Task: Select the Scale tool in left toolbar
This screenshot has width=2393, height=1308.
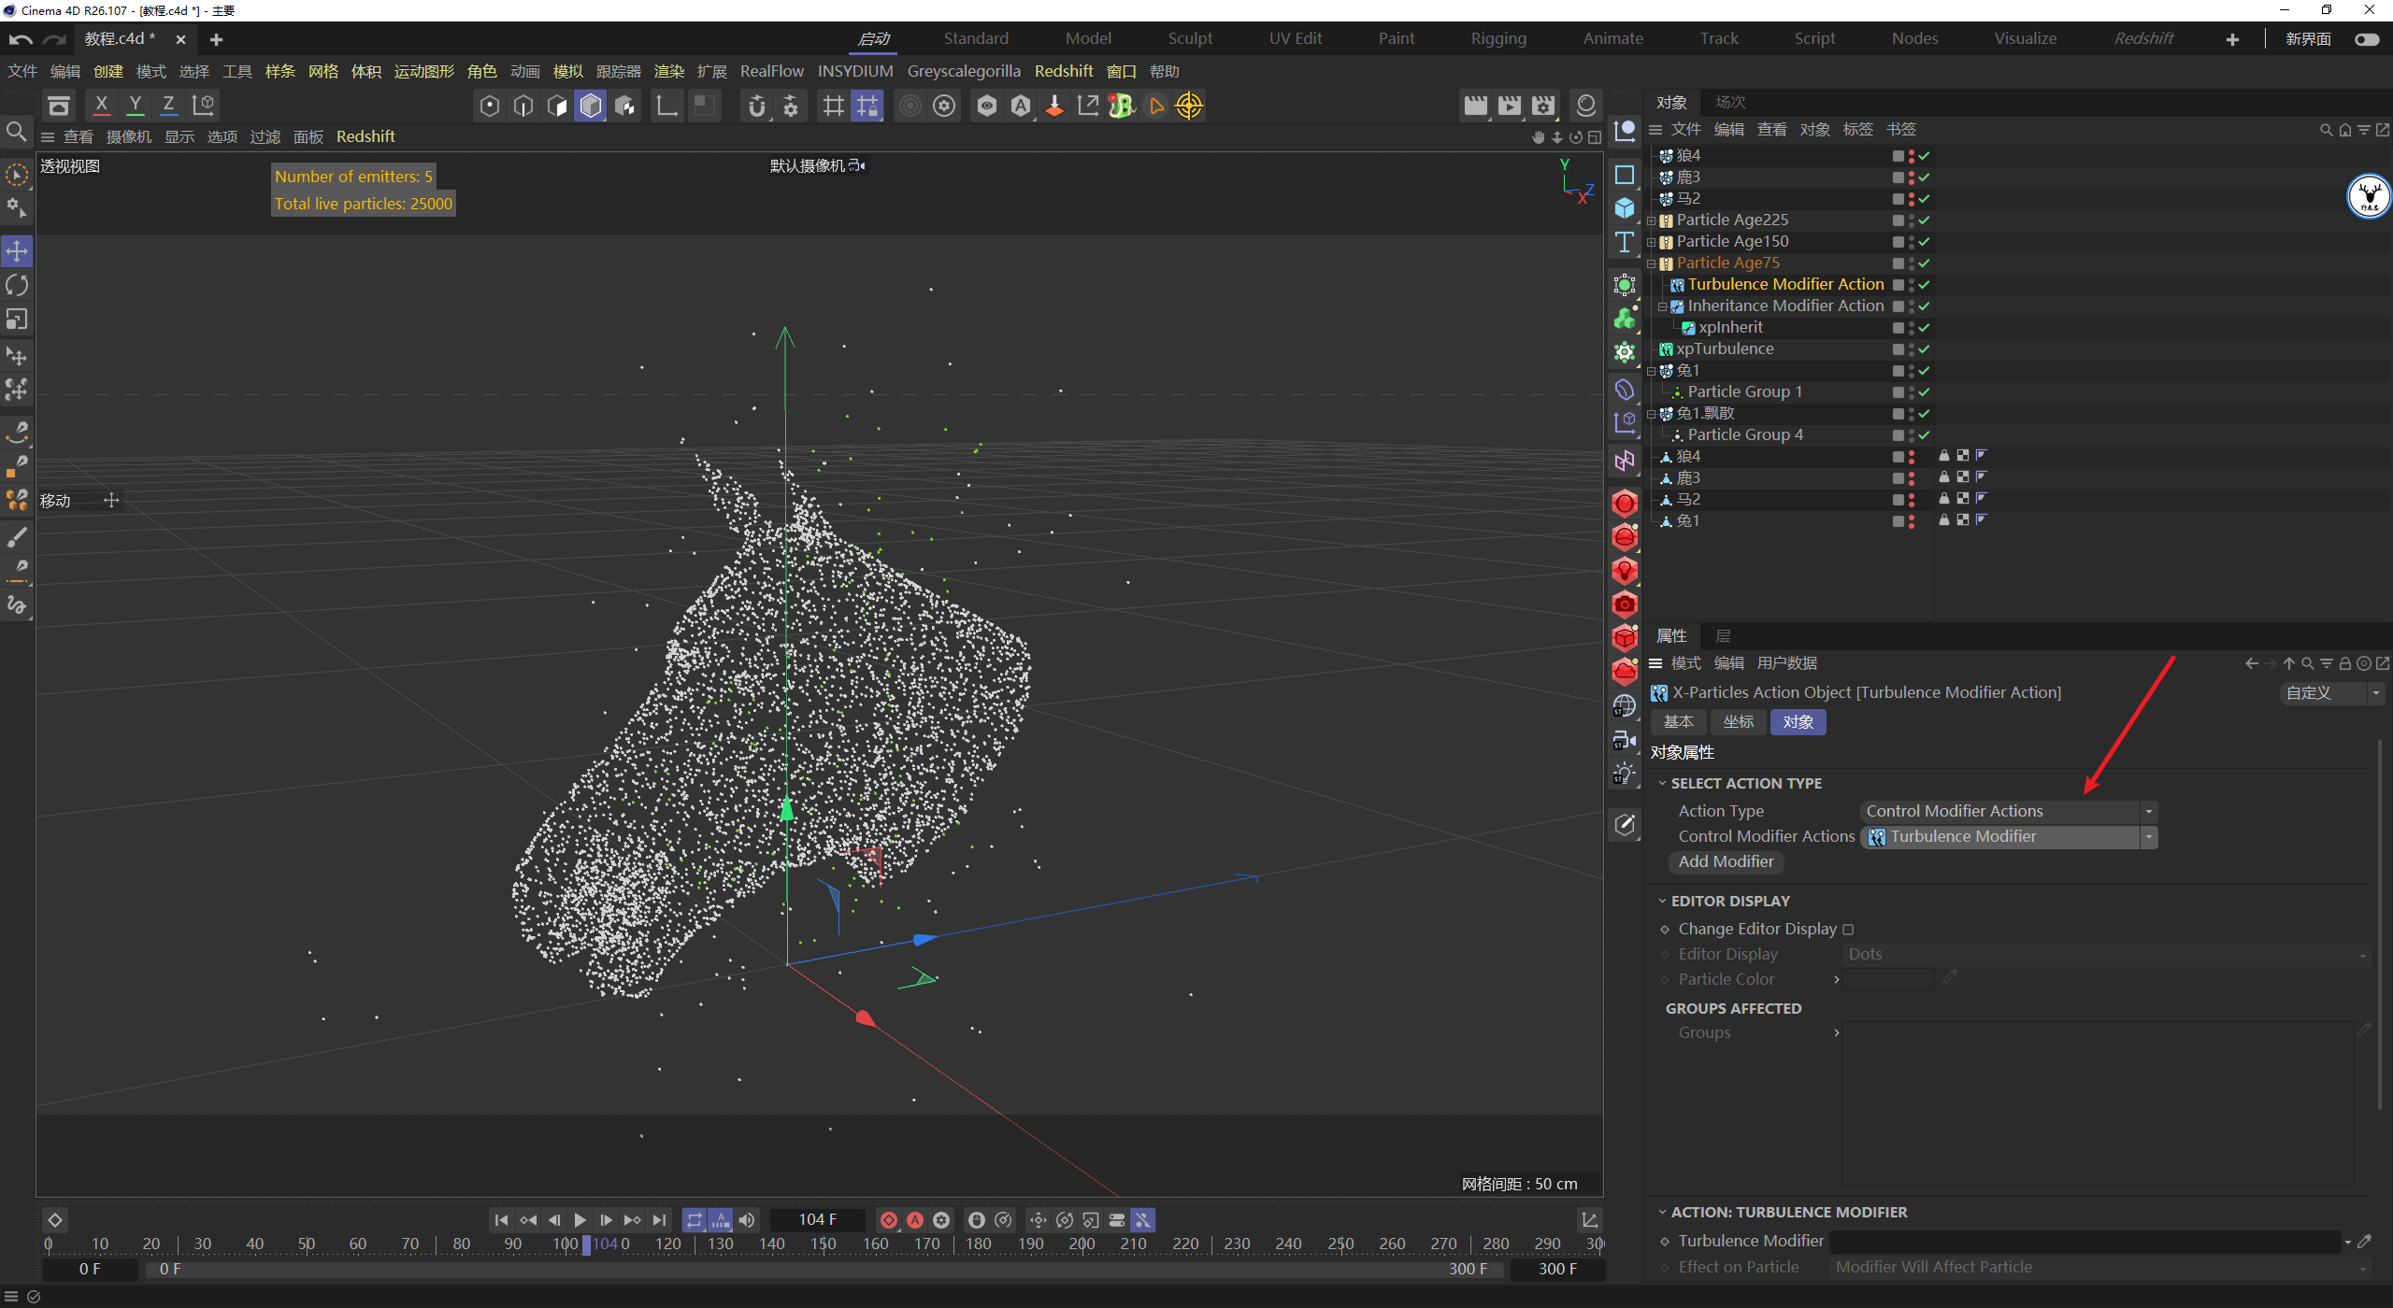Action: coord(17,320)
